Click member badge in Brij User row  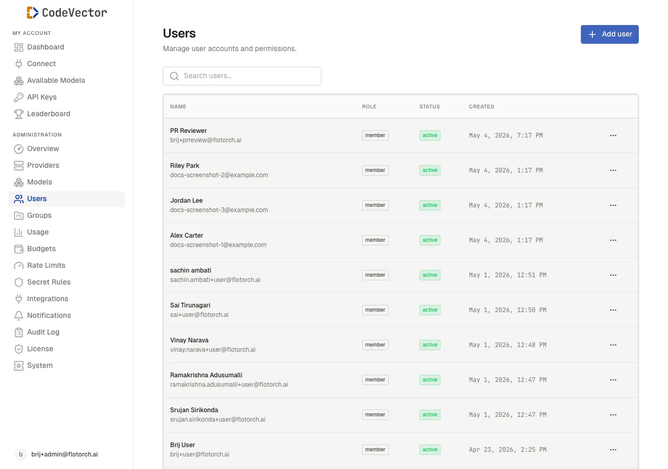(x=375, y=450)
